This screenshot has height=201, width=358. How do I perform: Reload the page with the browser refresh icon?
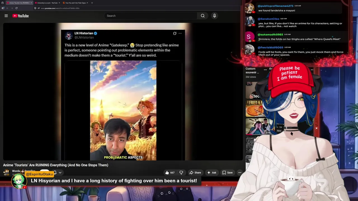point(16,8)
